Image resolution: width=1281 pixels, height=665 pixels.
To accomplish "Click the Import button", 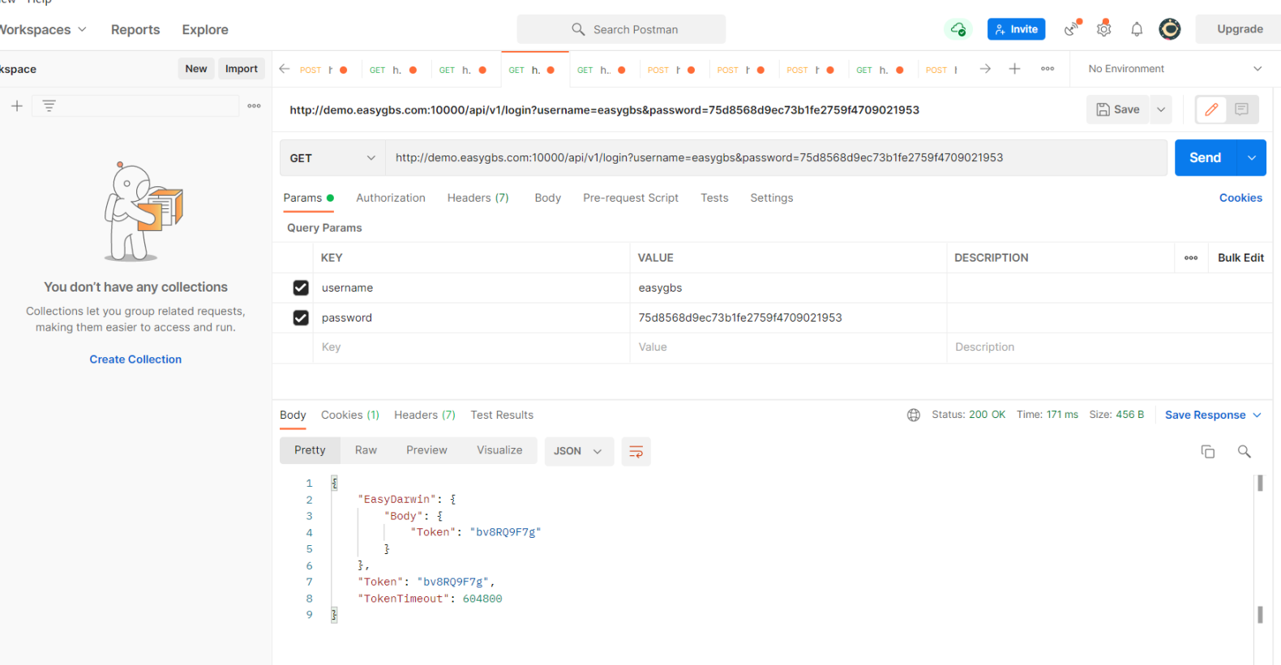I will click(242, 69).
